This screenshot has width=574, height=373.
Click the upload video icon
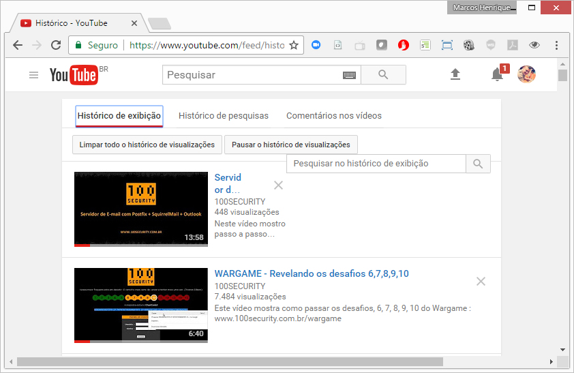pyautogui.click(x=455, y=75)
